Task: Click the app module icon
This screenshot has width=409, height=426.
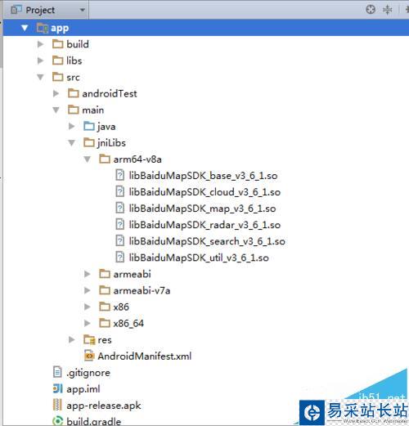Action: pos(43,28)
